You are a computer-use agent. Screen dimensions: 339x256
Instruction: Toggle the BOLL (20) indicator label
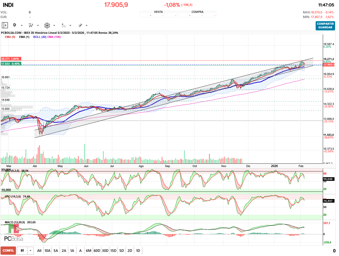tap(40, 37)
